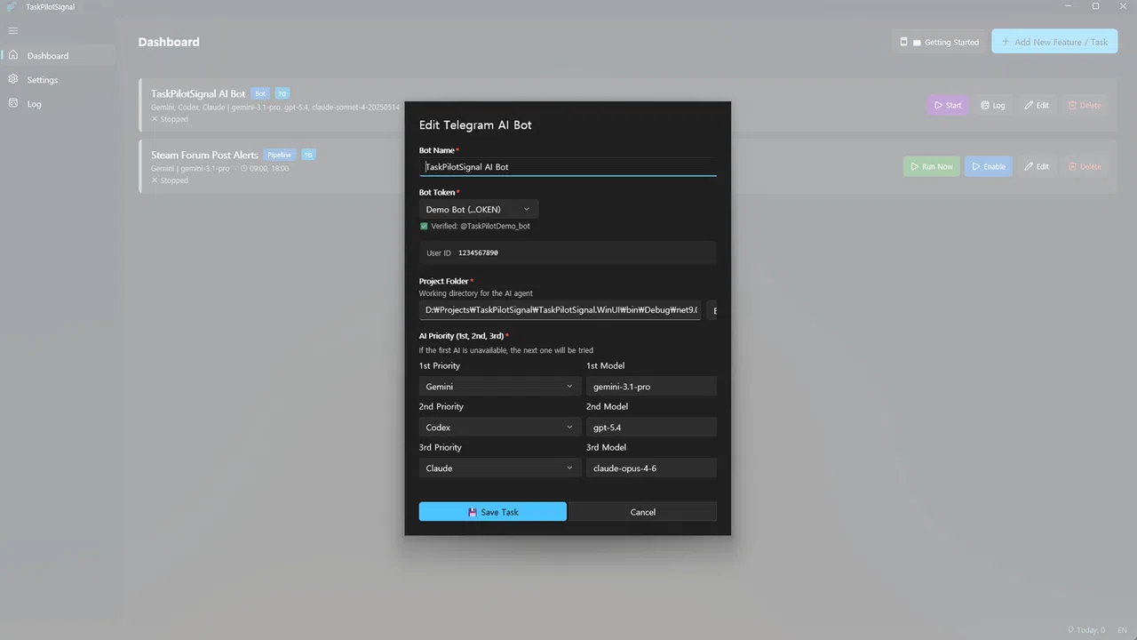Viewport: 1137px width, 640px height.
Task: Click the User ID field
Action: (568, 252)
